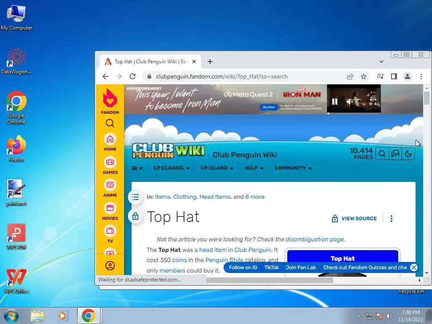The width and height of the screenshot is (432, 324).
Task: Click the Club Penguin Wiki logo
Action: coord(168,151)
